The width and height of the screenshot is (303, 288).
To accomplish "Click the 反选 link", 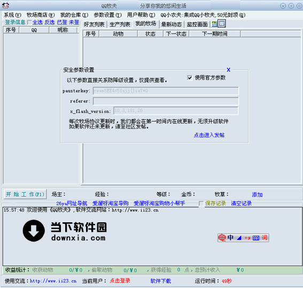I will (50, 22).
